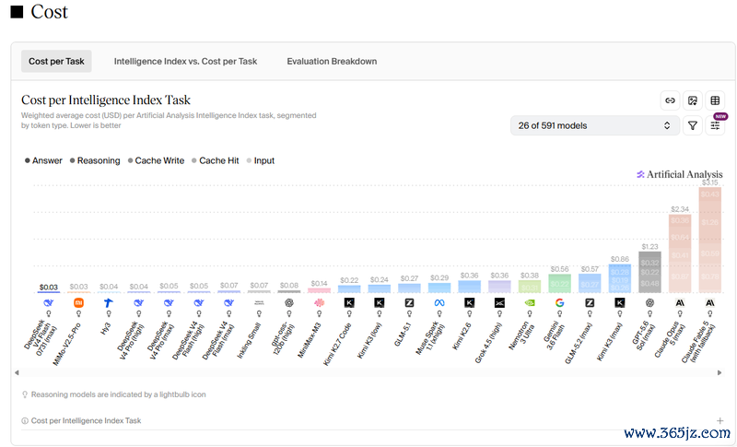The height and width of the screenshot is (447, 737).
Task: Click the Muse Spark Meta logo
Action: [439, 303]
